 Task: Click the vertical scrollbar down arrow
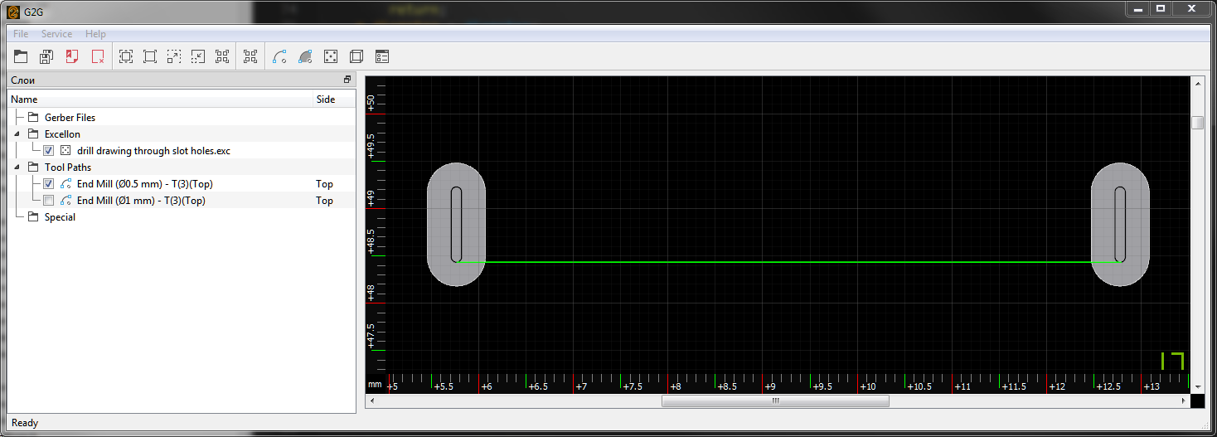[x=1197, y=386]
